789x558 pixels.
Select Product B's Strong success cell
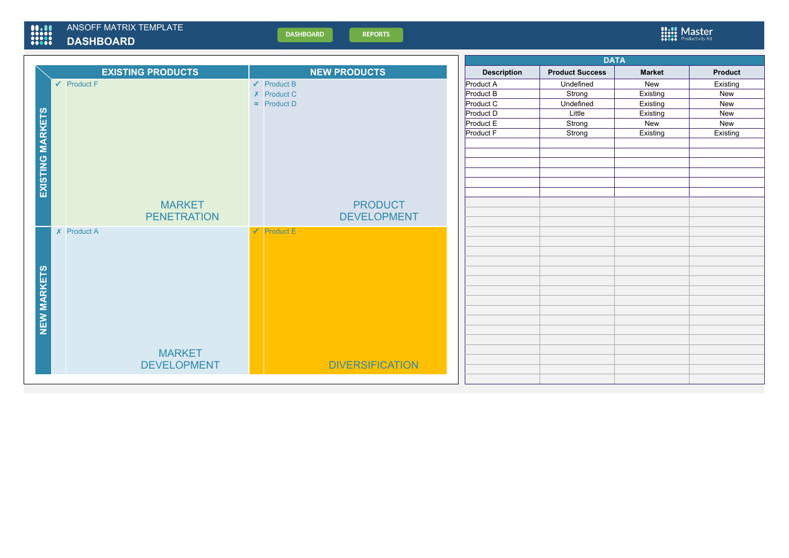pyautogui.click(x=577, y=94)
